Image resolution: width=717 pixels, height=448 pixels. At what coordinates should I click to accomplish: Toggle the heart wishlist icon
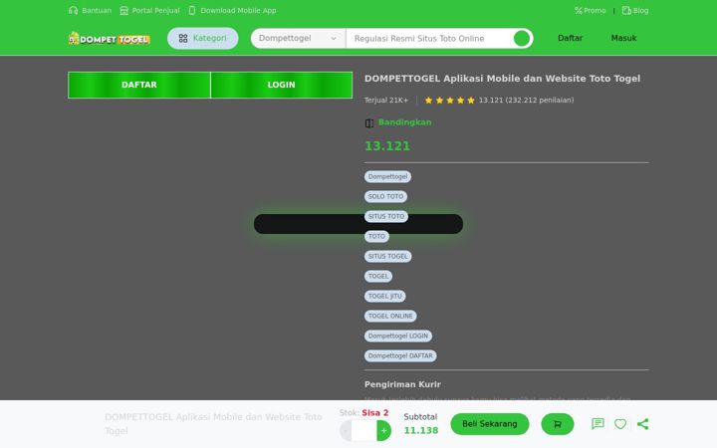pyautogui.click(x=620, y=424)
